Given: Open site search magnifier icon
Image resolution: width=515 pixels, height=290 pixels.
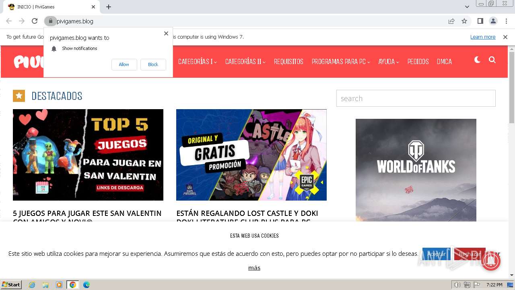Looking at the screenshot, I should [x=492, y=60].
